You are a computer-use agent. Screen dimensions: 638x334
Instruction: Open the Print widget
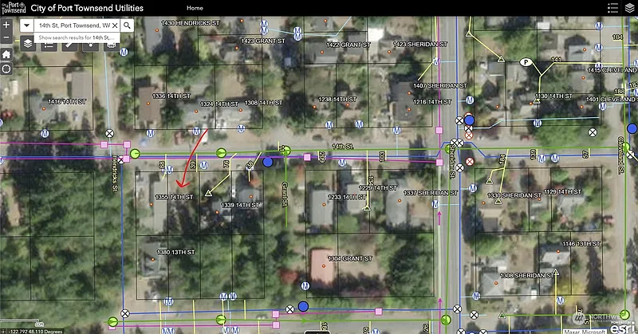111,44
